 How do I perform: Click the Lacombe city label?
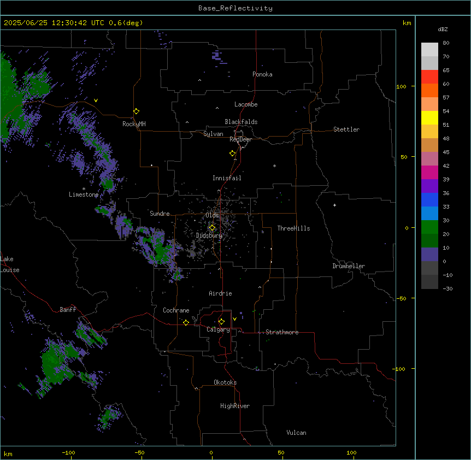click(x=246, y=104)
